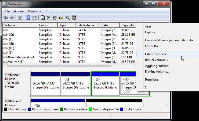Click the 100 MB capacity cell
The height and width of the screenshot is (121, 199).
tap(126, 57)
